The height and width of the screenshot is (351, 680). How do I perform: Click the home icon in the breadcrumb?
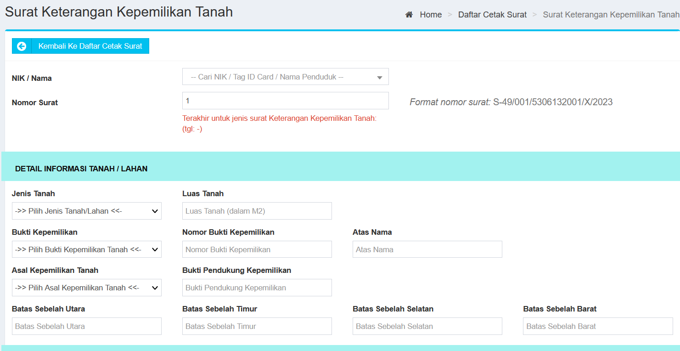(409, 14)
